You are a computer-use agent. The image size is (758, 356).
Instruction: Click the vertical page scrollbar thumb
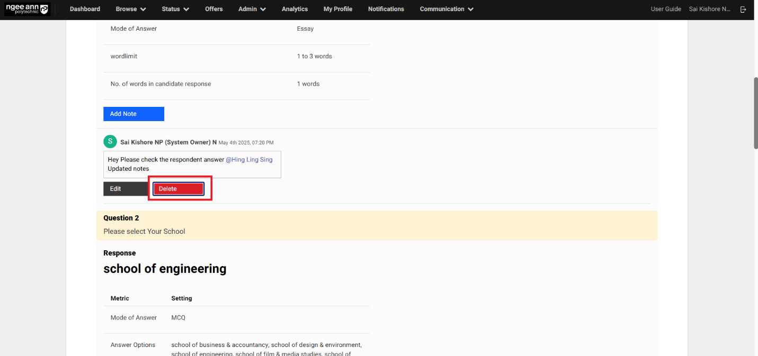(x=755, y=114)
